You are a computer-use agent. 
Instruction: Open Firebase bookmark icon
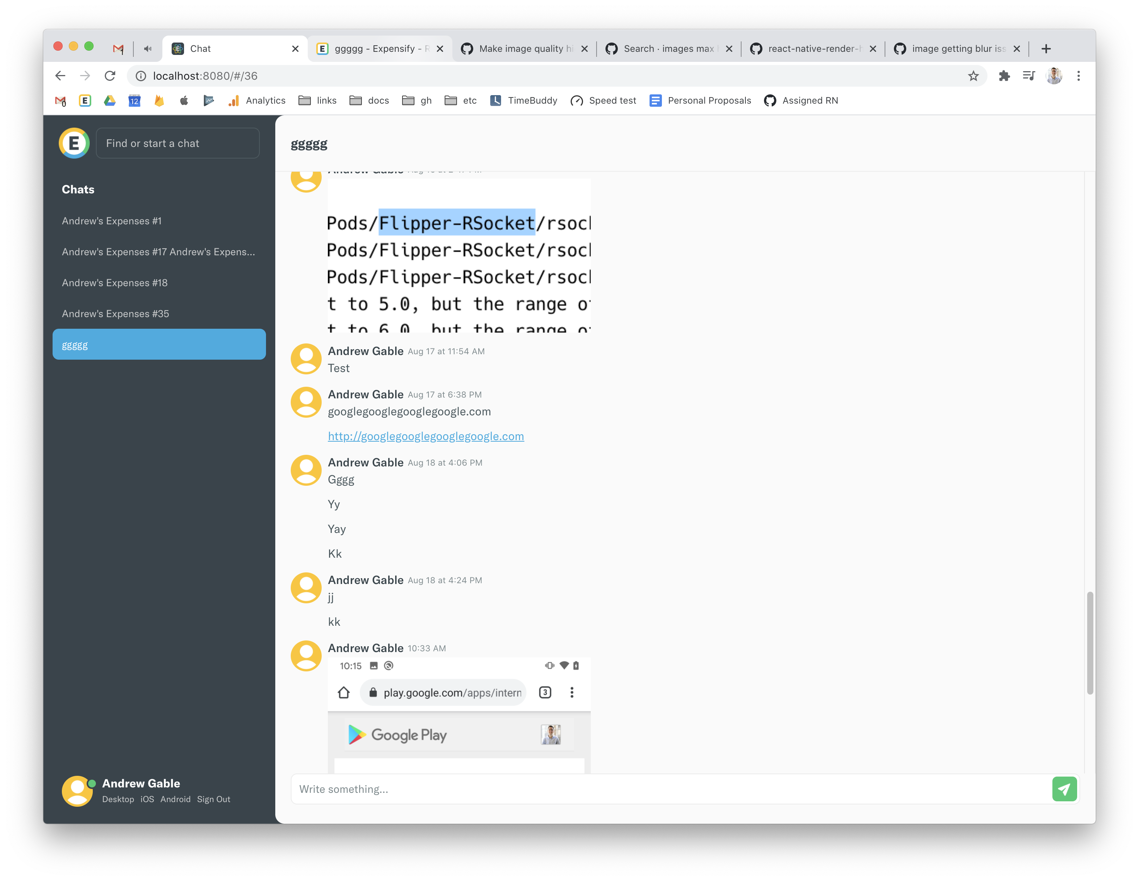[x=159, y=101]
